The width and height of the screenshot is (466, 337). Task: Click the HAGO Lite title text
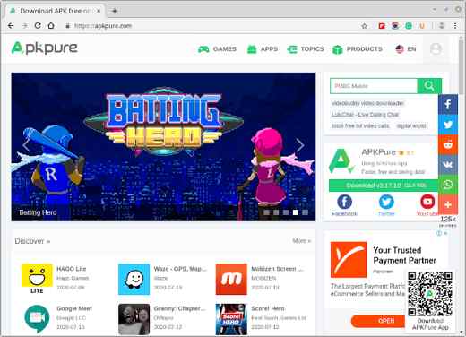coord(72,269)
